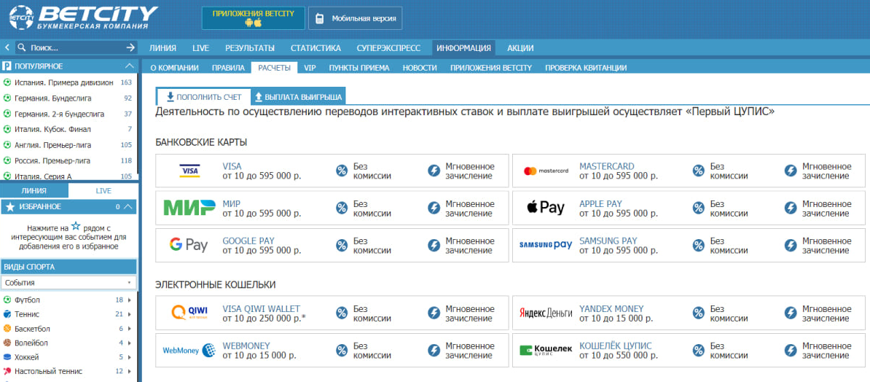Collapse the ПОПУЛЯРНОЕ section
870x382 pixels.
(x=129, y=66)
